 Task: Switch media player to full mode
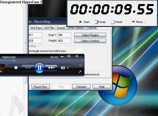pos(80,66)
